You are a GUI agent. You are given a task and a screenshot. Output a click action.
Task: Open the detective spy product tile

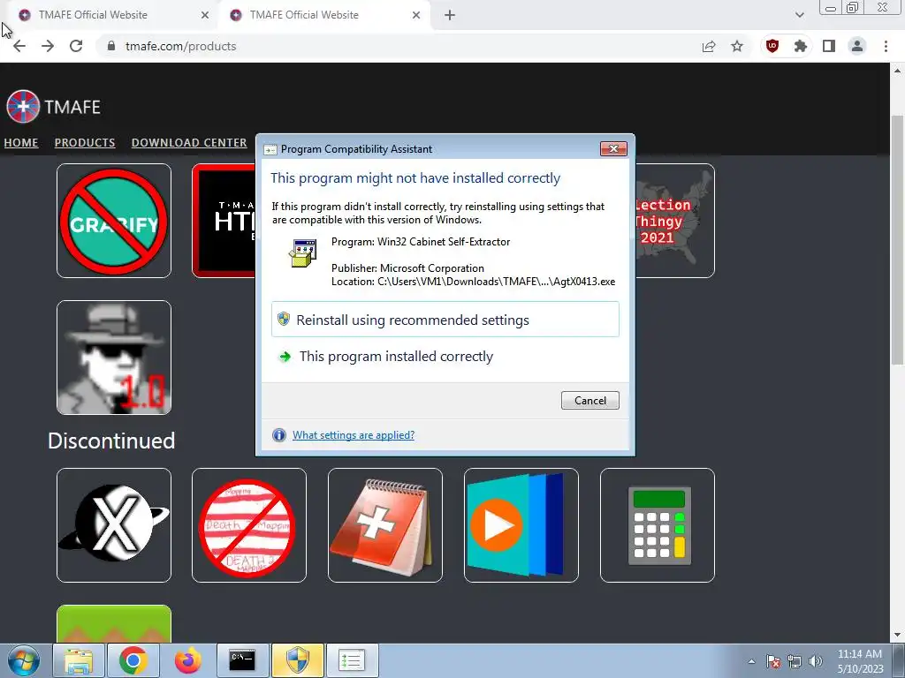click(114, 358)
